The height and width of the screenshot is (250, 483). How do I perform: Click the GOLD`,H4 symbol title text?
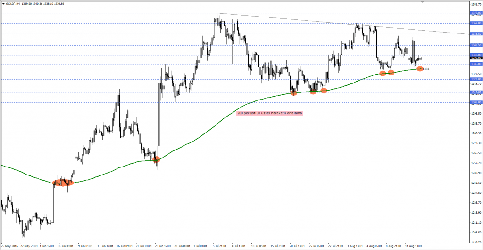(x=13, y=4)
